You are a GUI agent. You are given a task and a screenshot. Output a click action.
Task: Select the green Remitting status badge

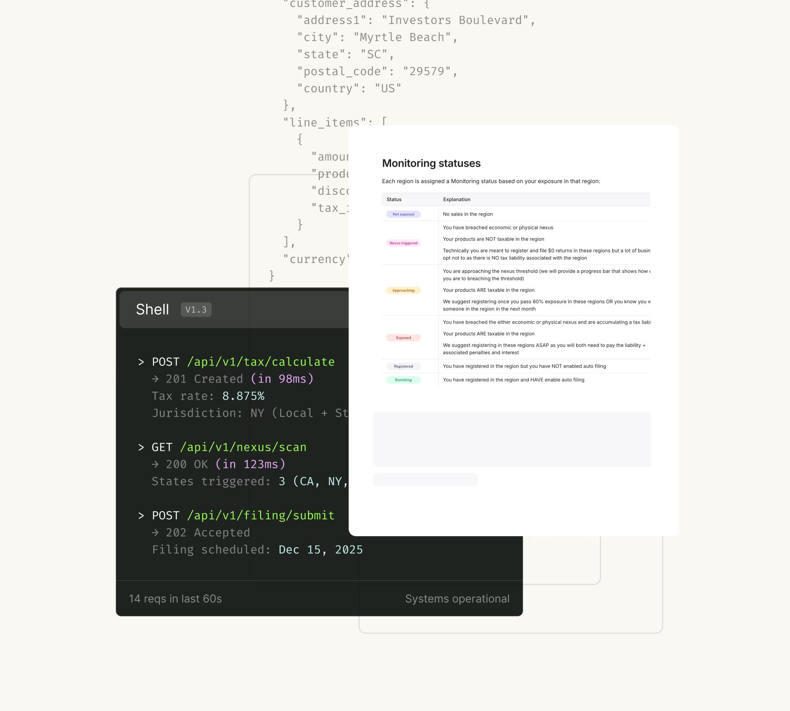click(403, 380)
